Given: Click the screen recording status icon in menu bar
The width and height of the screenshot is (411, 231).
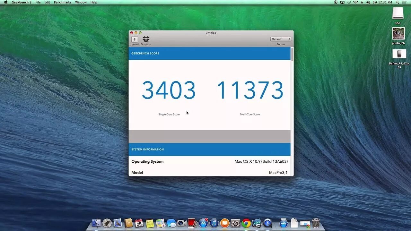Looking at the screenshot, I should (x=336, y=2).
